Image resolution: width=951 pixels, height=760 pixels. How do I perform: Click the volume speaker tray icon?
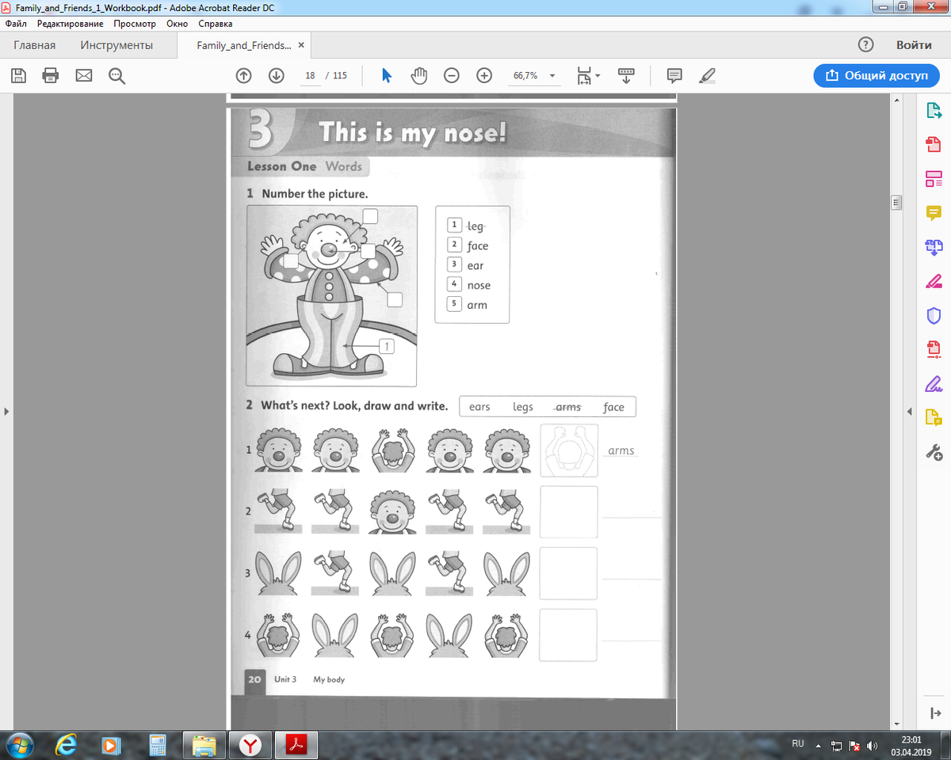873,746
